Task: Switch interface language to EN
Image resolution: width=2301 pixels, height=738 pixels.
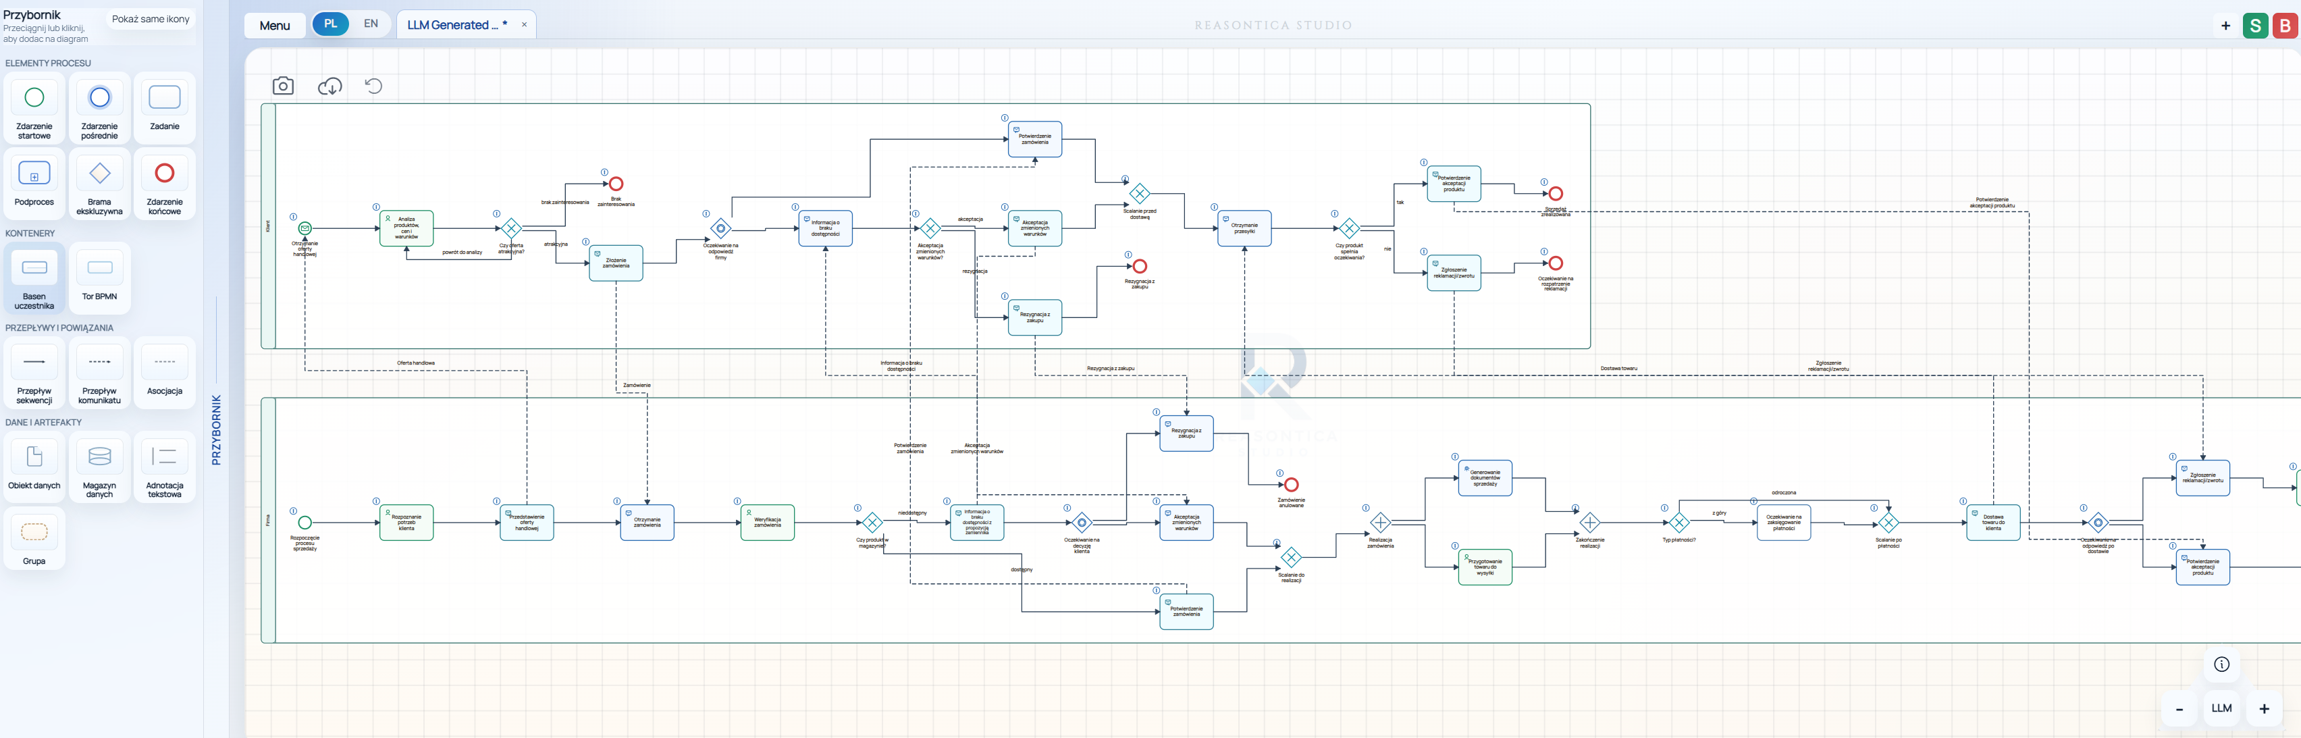Action: pos(371,24)
